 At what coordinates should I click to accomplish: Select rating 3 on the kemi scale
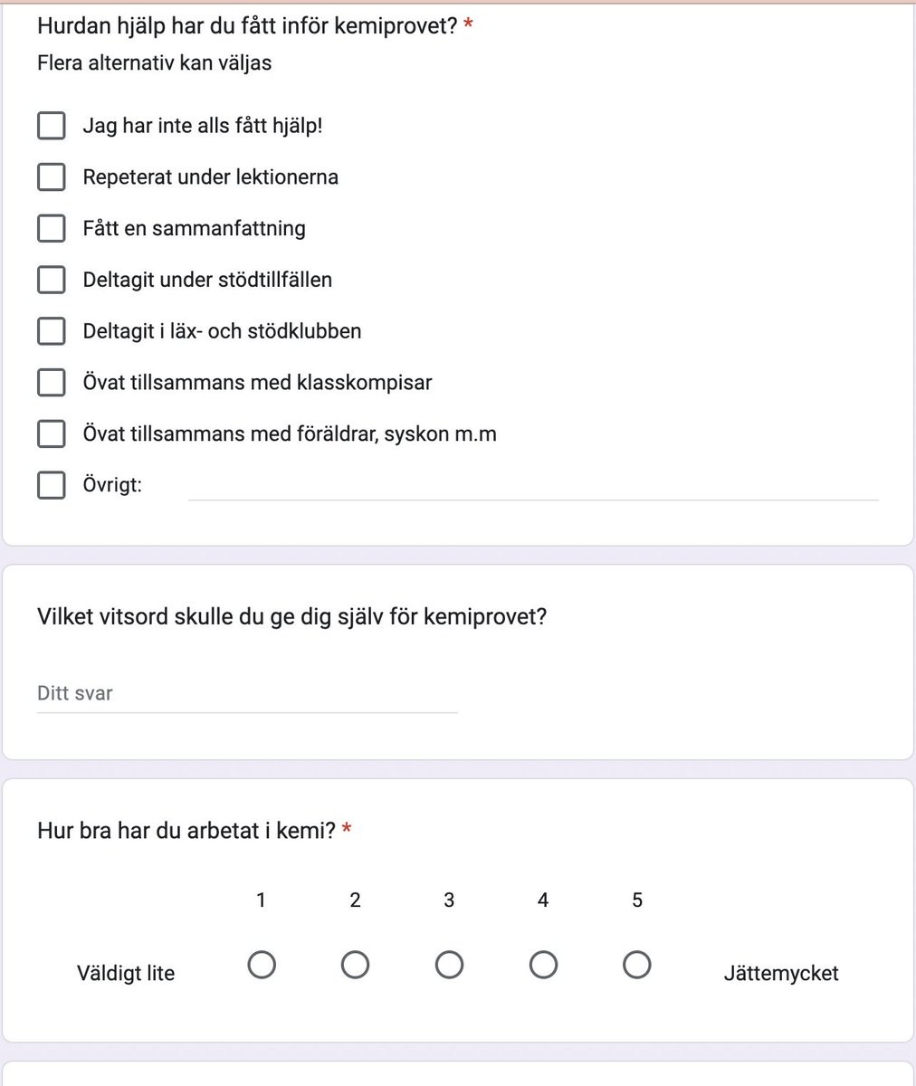(449, 966)
